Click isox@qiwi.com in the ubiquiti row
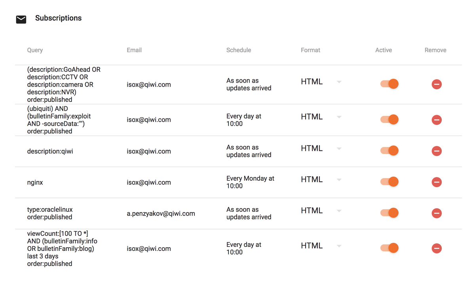Screen dimensions: 475x284 149,120
